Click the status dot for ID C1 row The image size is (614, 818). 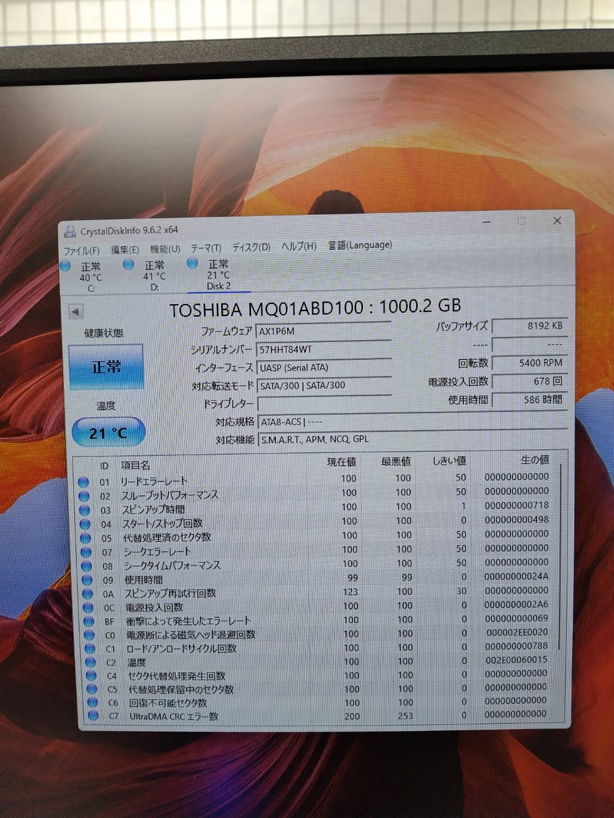click(x=90, y=649)
